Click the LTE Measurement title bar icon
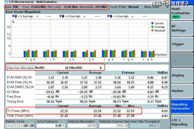This screenshot has width=194, height=129. click(2, 2)
